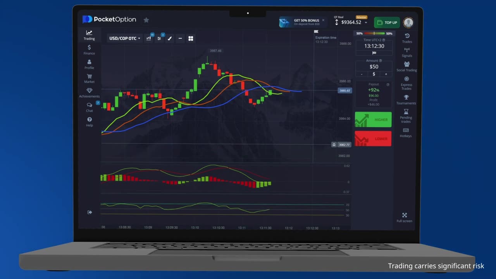Click the user avatar
The image size is (496, 279).
coord(408,22)
